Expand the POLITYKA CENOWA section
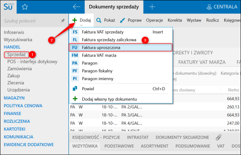The width and height of the screenshot is (241, 155). click(23, 106)
